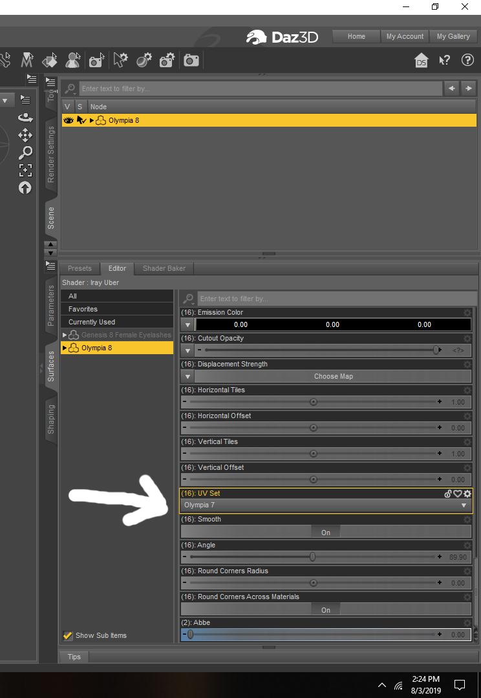Toggle Smooth On button
Image resolution: width=481 pixels, height=698 pixels.
tap(326, 532)
